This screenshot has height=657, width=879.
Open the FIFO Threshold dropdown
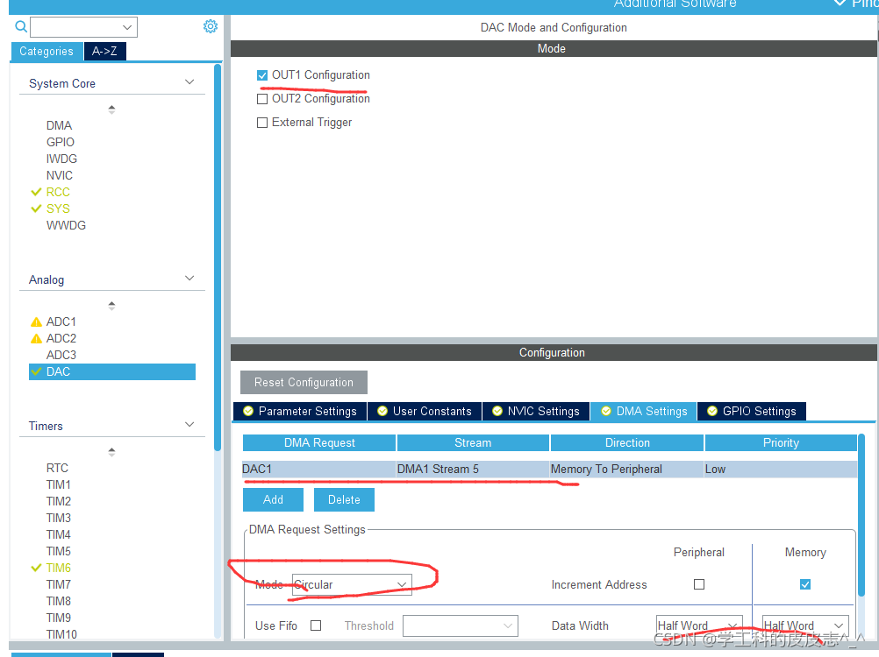461,625
